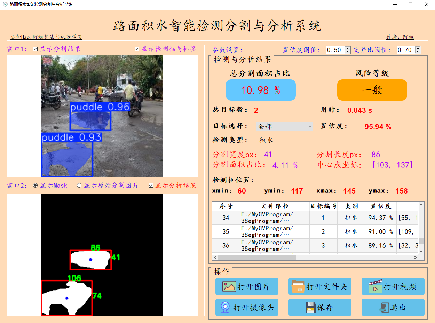Image resolution: width=435 pixels, height=323 pixels.
Task: Toggle 显示分割结果 checkbox in window 1
Action: [x=35, y=49]
